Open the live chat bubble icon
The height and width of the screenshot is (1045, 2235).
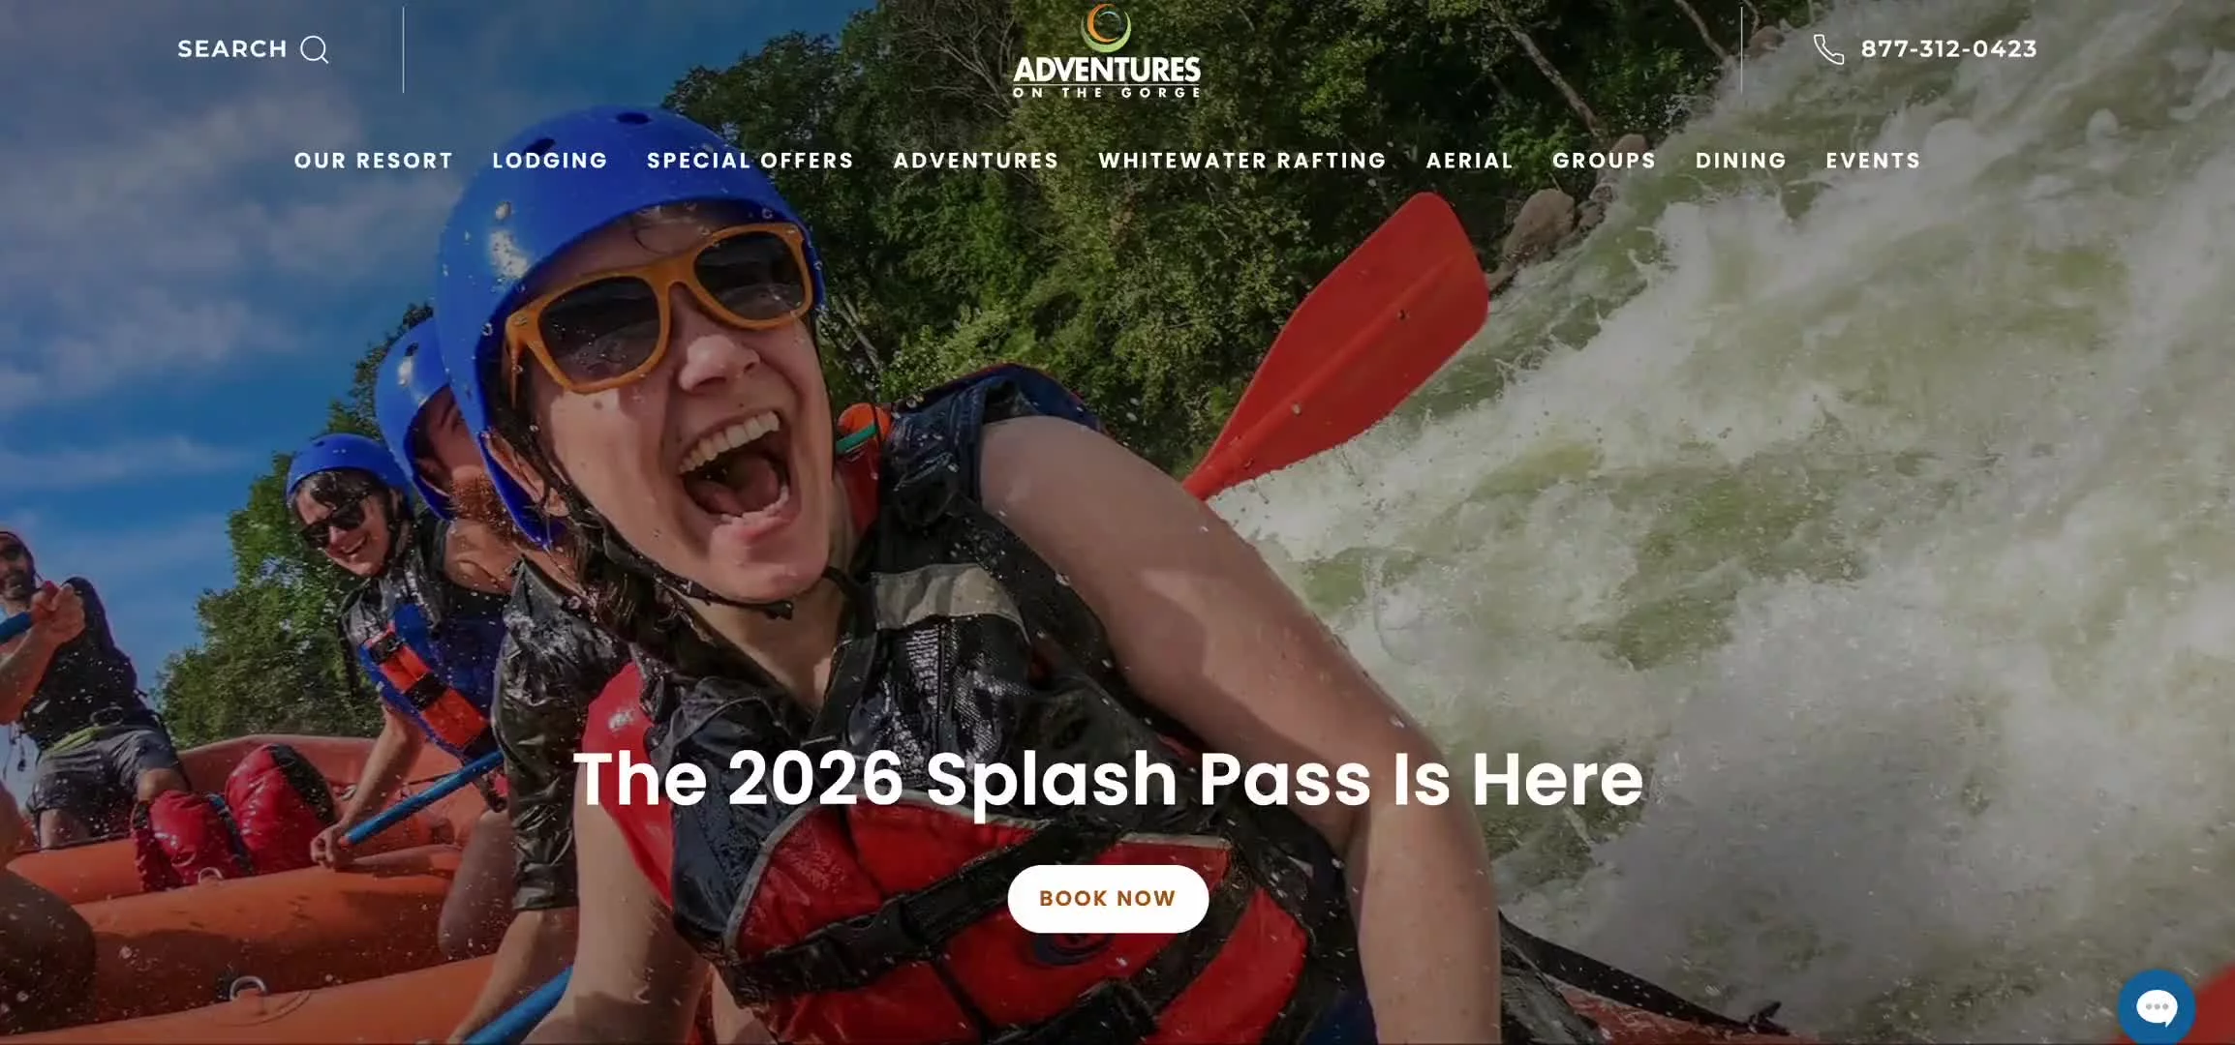2157,1007
